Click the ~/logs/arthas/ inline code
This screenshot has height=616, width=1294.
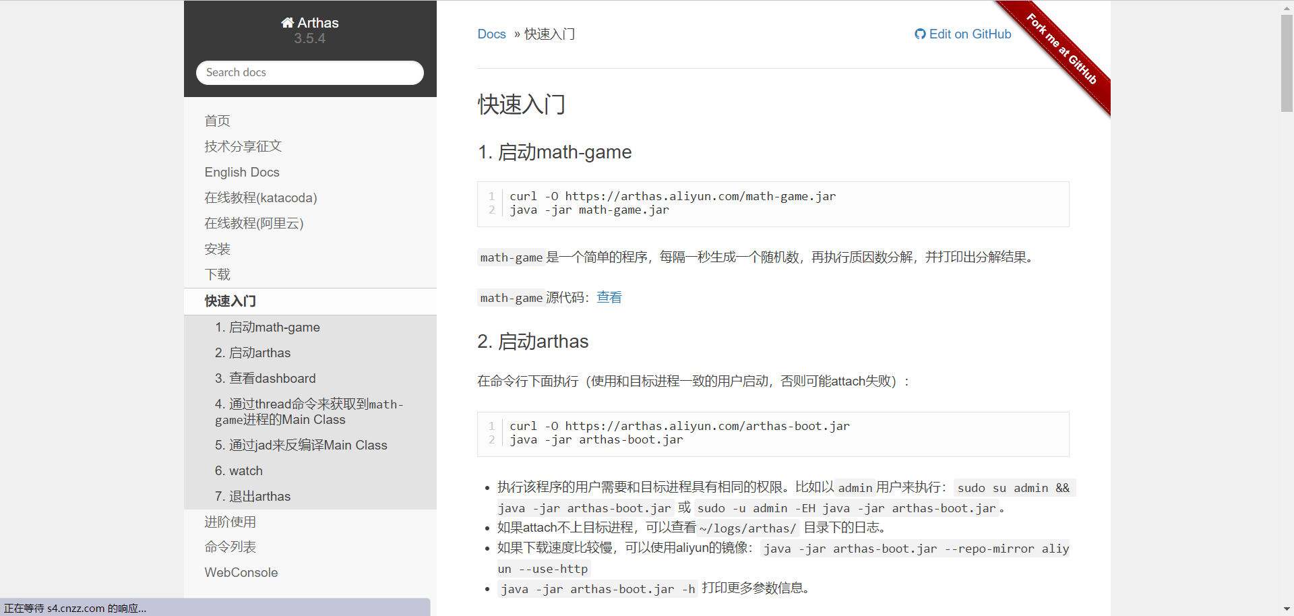coord(747,528)
